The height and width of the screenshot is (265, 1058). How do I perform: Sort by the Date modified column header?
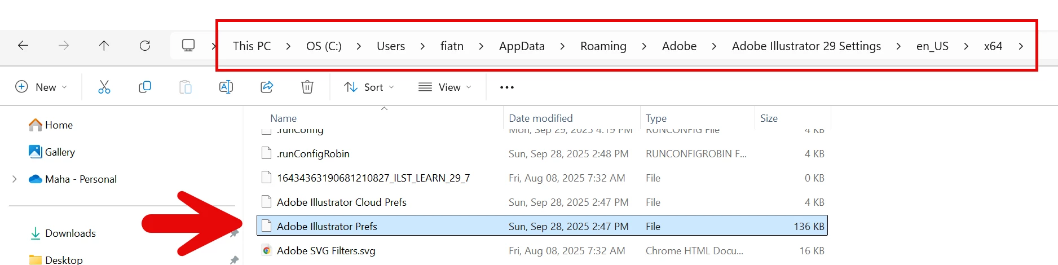pyautogui.click(x=540, y=118)
